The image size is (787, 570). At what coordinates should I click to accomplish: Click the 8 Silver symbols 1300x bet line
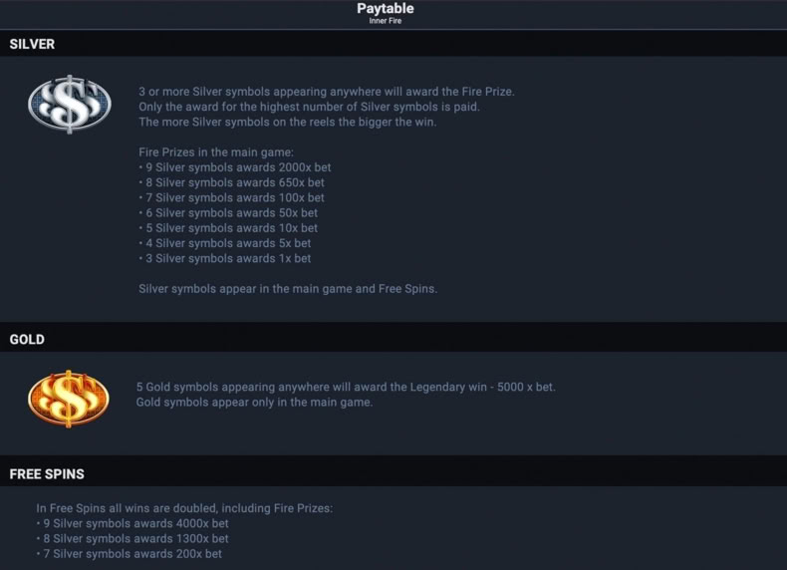[x=132, y=538]
